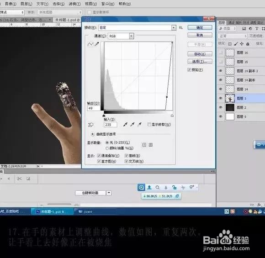Image resolution: width=265 pixels, height=258 pixels.
Task: Click the scissors icon in timeline panel
Action: coord(20,179)
